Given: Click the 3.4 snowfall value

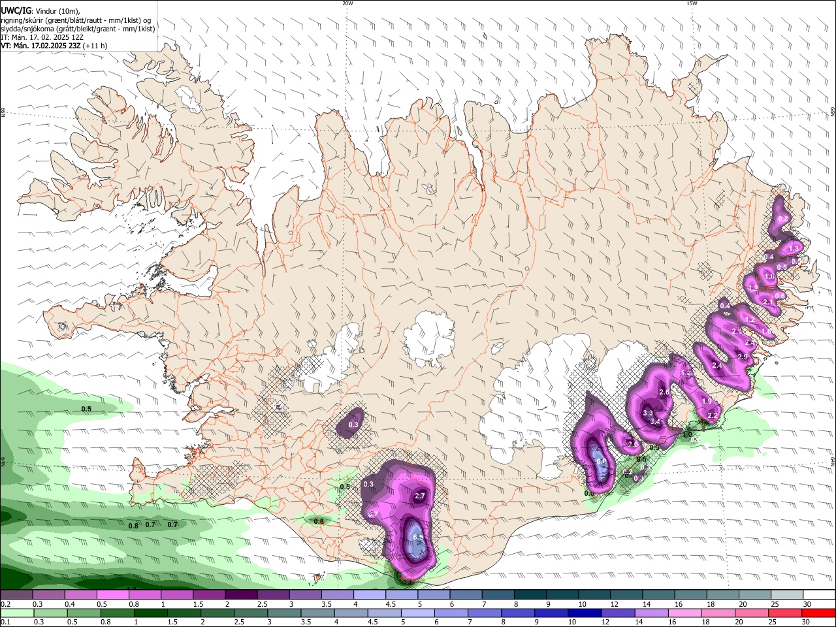Looking at the screenshot, I should pos(656,422).
